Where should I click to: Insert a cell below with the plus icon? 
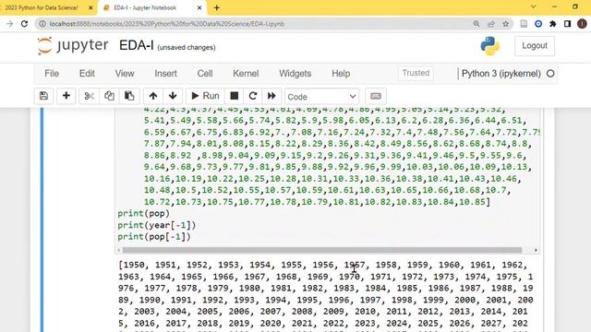coord(66,96)
